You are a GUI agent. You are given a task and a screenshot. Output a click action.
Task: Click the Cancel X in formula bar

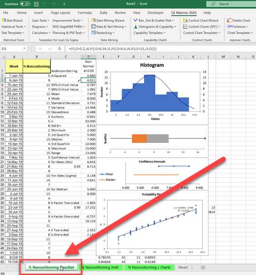point(40,48)
